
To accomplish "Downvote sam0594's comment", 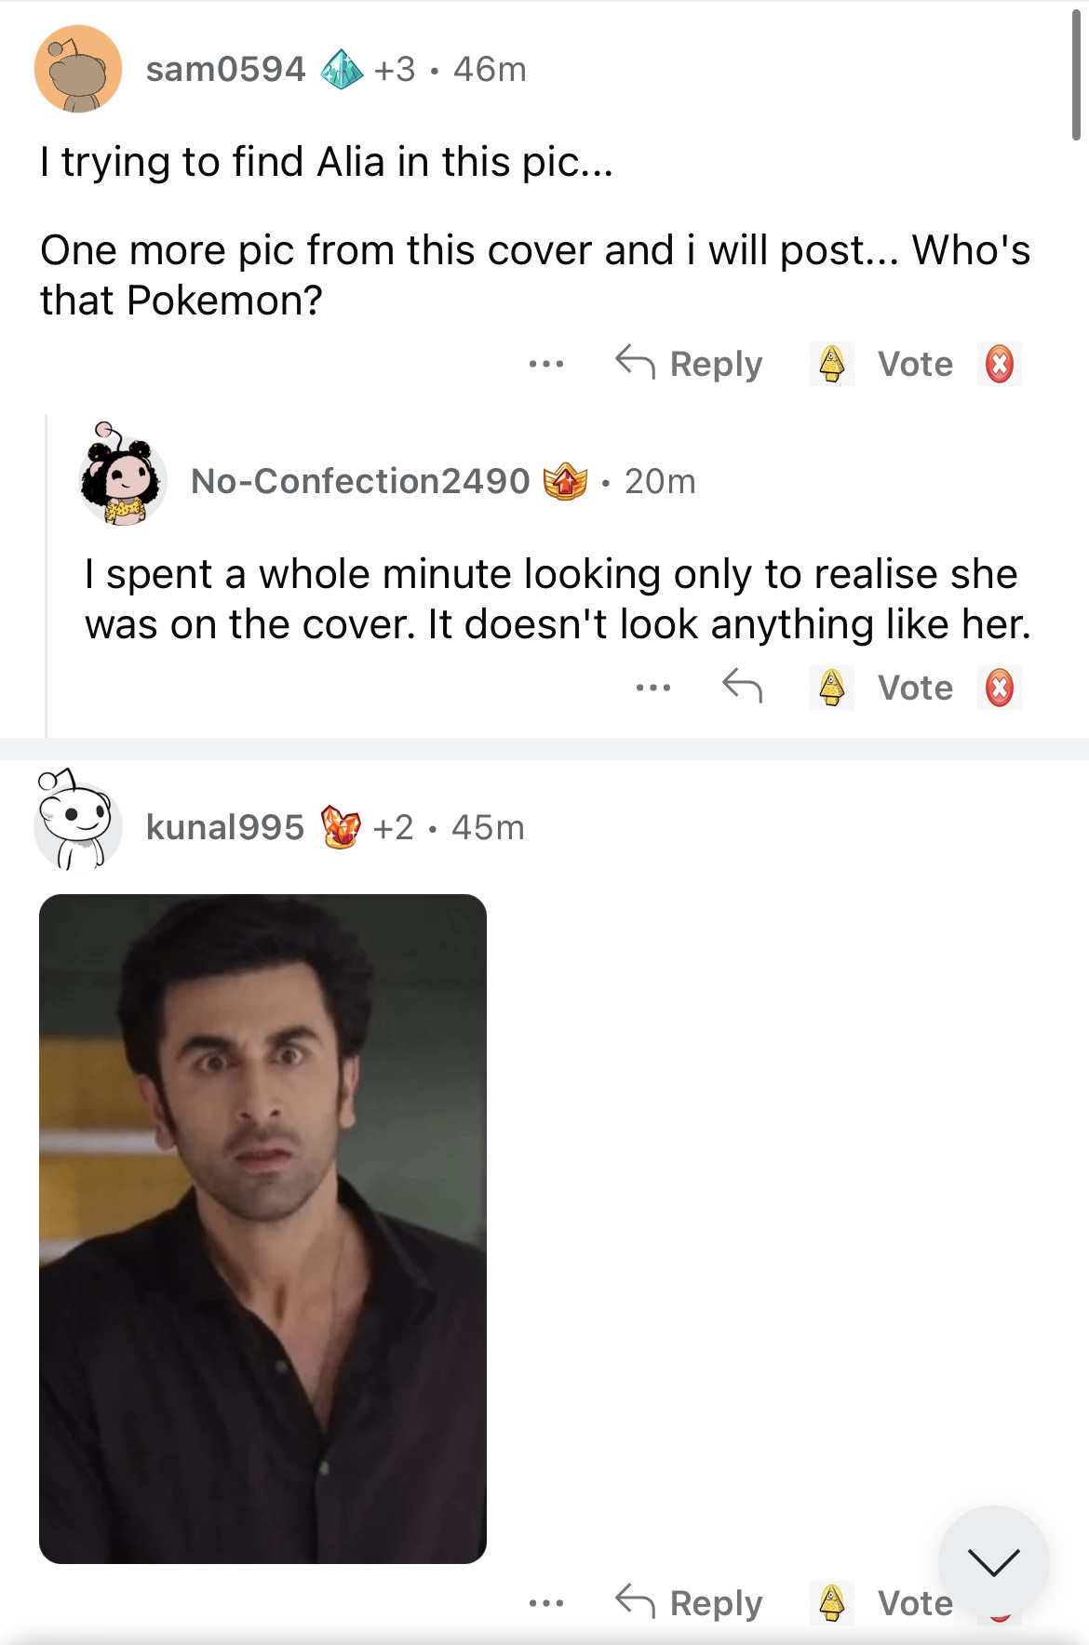I will pos(1000,364).
